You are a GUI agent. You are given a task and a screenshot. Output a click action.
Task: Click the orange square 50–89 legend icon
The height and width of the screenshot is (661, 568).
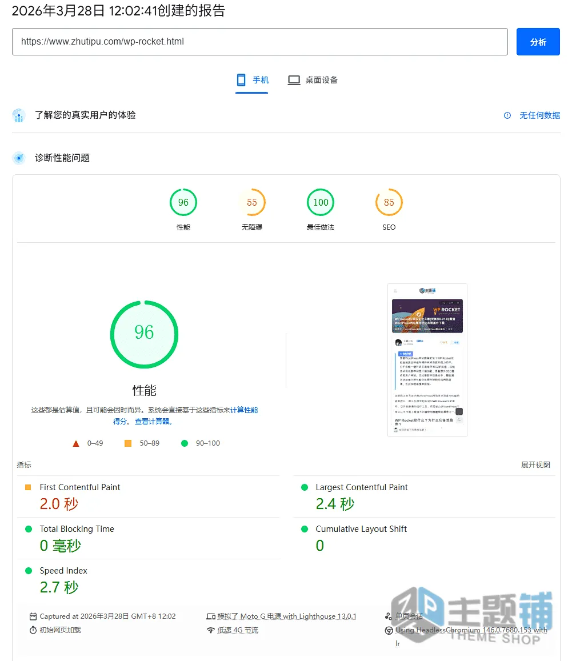128,443
